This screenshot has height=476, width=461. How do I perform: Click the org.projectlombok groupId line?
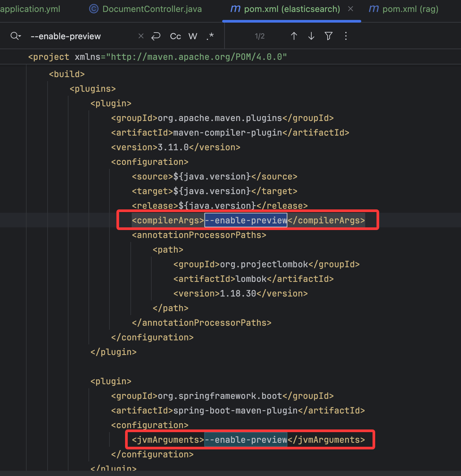click(x=266, y=264)
